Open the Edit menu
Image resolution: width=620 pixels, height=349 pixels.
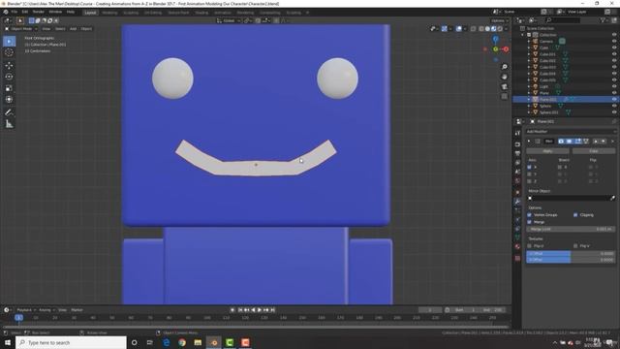click(x=25, y=12)
